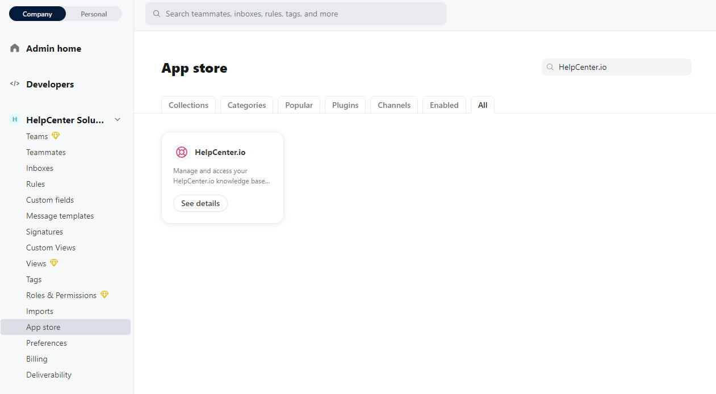Click the magnifier icon in the global search bar
This screenshot has width=716, height=394.
point(157,14)
